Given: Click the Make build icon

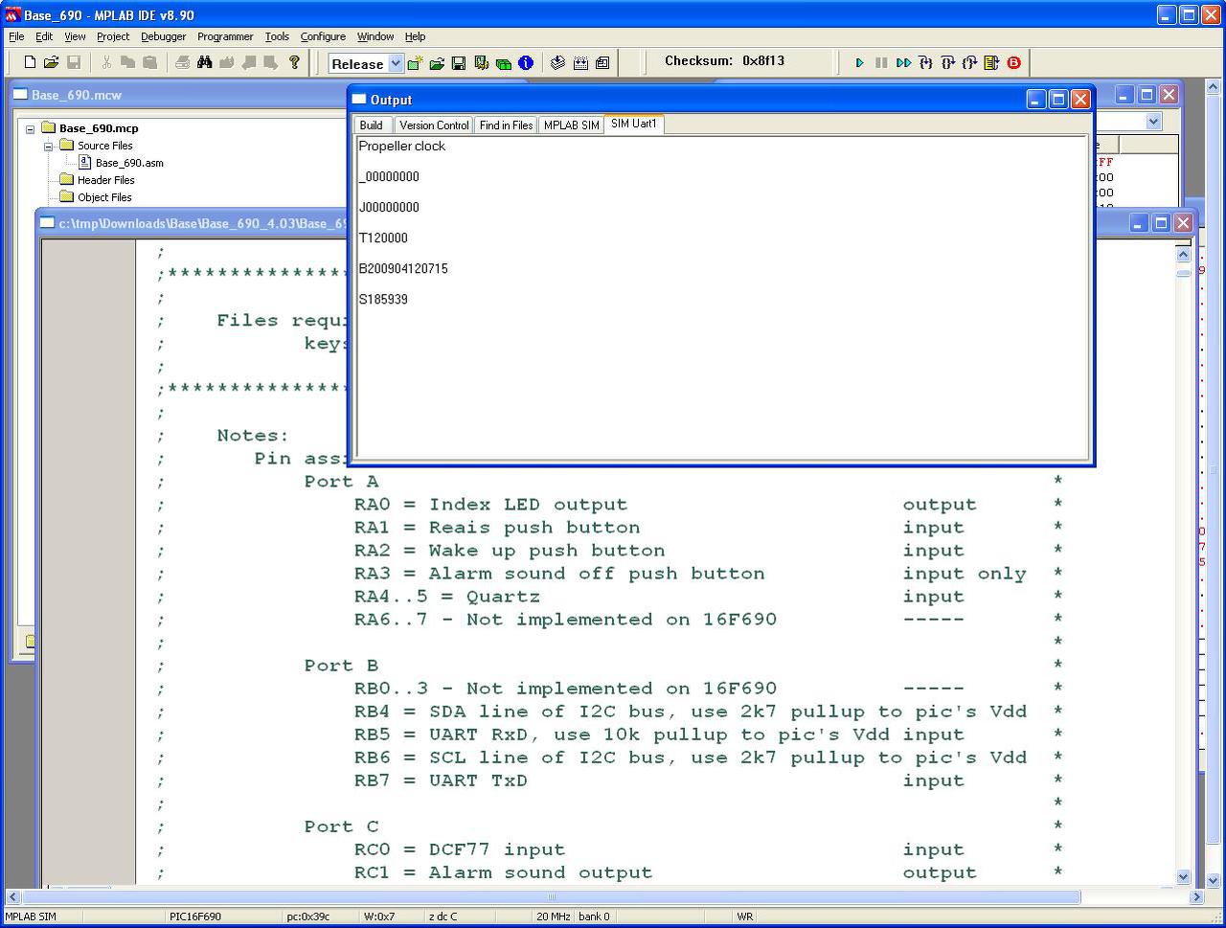Looking at the screenshot, I should tap(558, 63).
